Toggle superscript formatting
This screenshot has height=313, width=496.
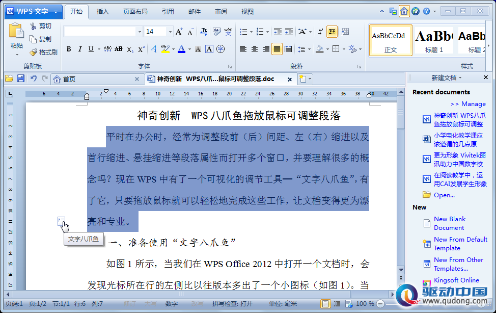pos(141,49)
